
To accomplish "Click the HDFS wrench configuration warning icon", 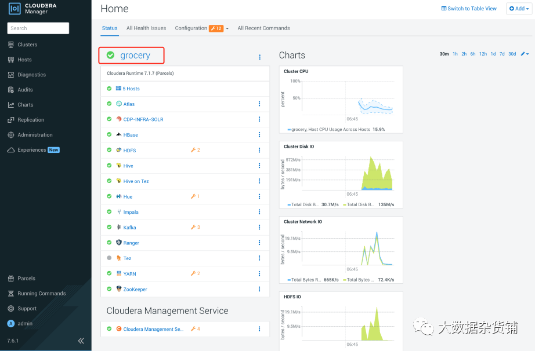I will (x=193, y=150).
